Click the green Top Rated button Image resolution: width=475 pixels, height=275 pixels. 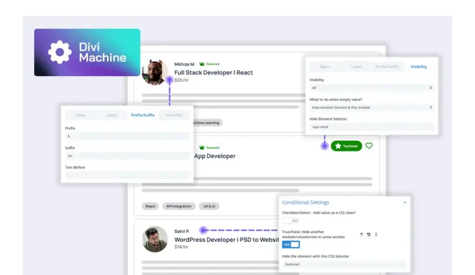point(346,146)
